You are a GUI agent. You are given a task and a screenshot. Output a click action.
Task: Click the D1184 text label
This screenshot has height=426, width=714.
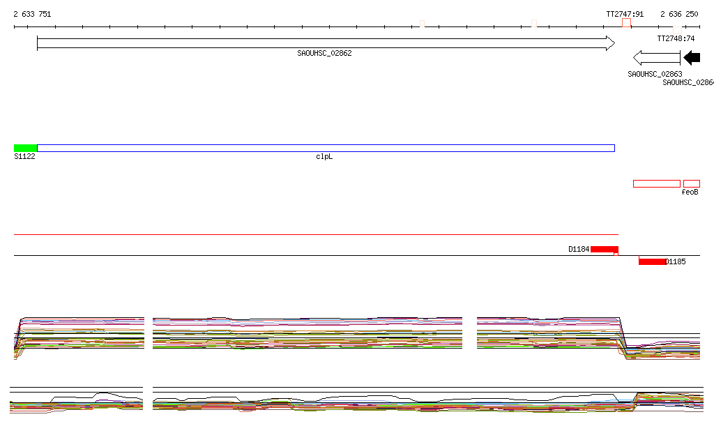(579, 249)
